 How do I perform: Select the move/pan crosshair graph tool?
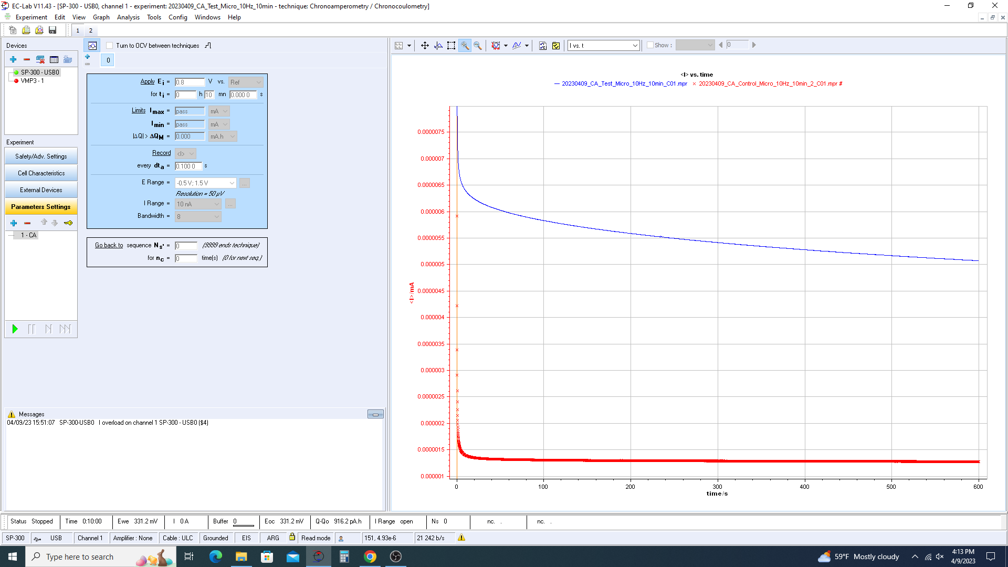coord(425,46)
